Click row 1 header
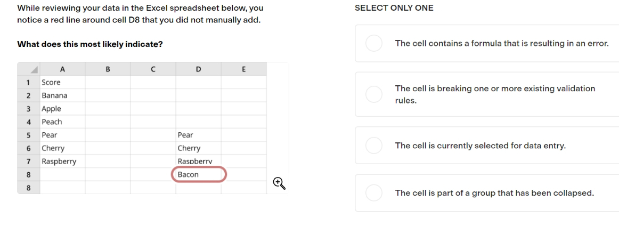The width and height of the screenshot is (619, 233). pos(28,83)
